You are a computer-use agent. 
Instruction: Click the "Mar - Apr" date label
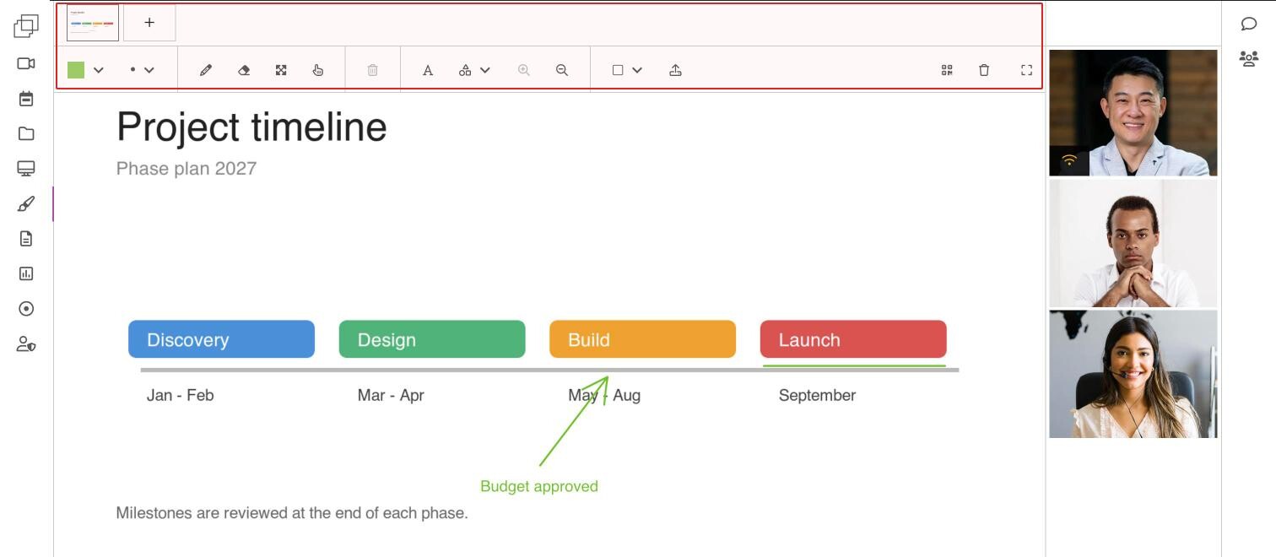coord(391,395)
